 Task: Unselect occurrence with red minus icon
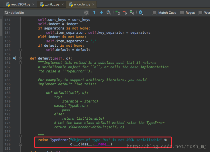(125, 12)
